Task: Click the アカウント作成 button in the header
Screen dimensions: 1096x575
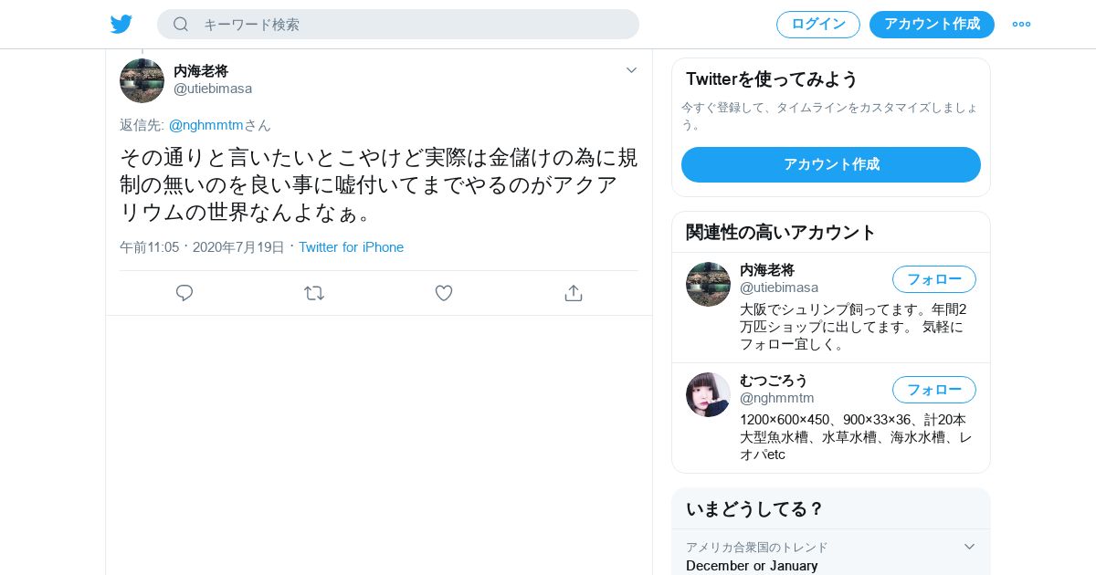Action: pos(932,25)
